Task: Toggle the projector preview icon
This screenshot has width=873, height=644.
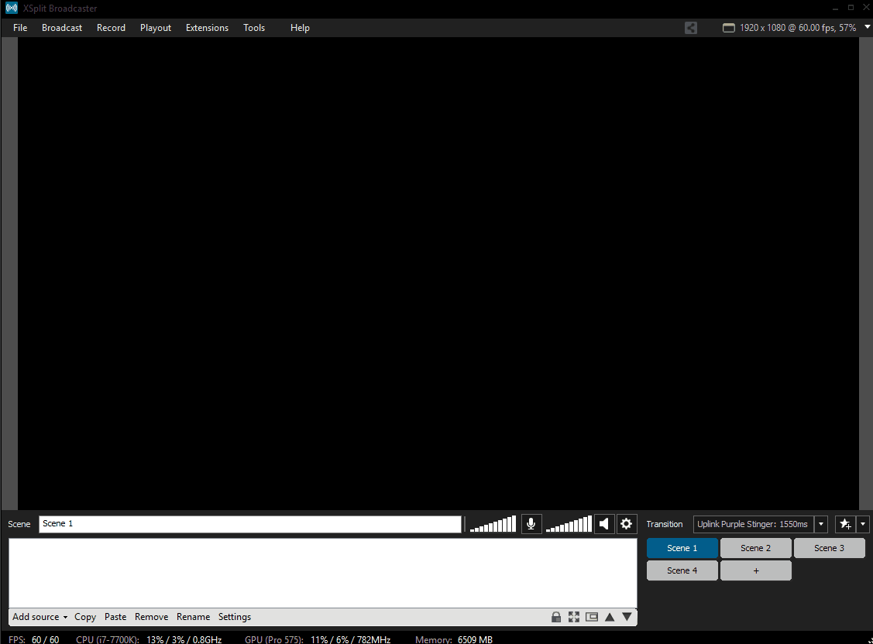Action: [592, 616]
